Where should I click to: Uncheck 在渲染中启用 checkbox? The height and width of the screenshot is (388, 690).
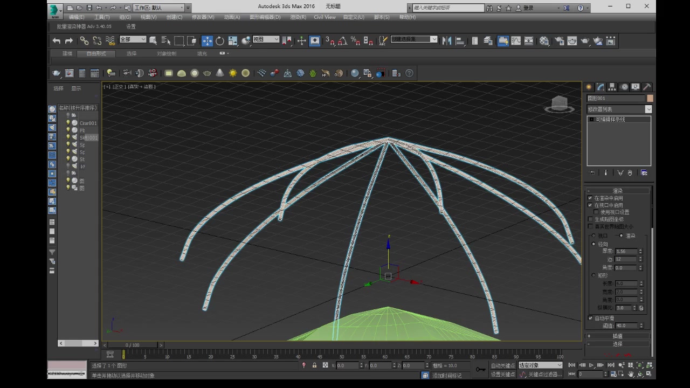point(590,198)
